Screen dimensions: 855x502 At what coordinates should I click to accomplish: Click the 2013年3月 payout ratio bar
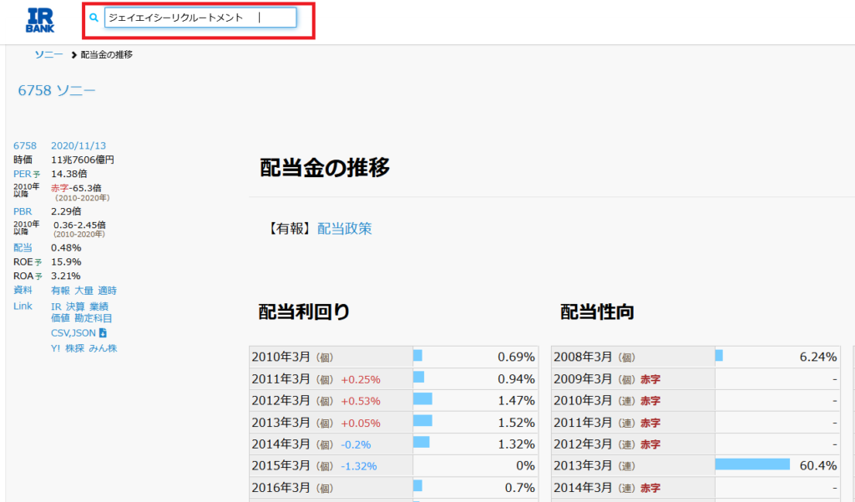pos(752,464)
